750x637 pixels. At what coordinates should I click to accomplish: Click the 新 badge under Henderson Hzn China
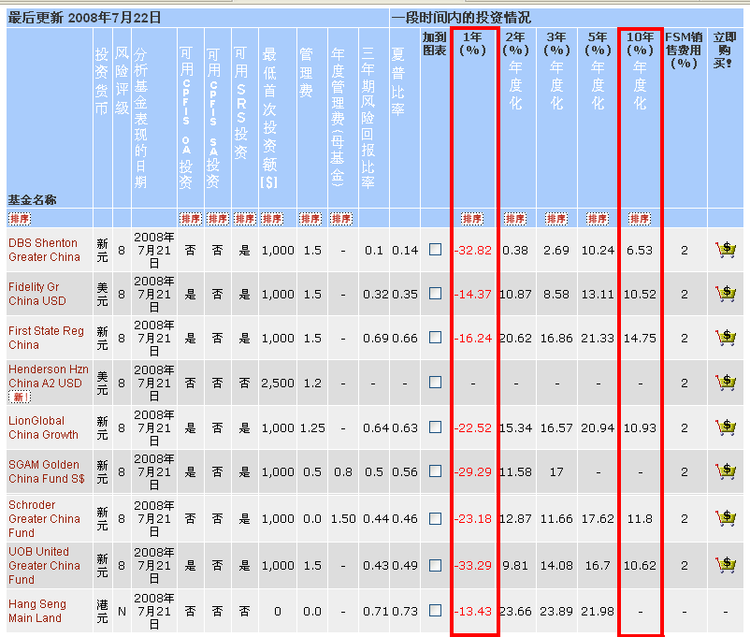pos(19,398)
